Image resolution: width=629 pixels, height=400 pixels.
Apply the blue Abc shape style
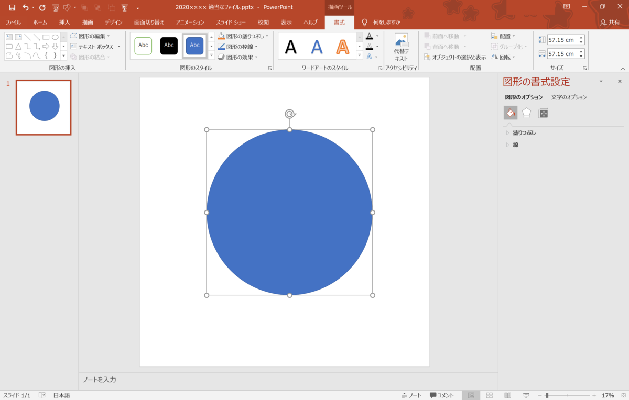[194, 46]
